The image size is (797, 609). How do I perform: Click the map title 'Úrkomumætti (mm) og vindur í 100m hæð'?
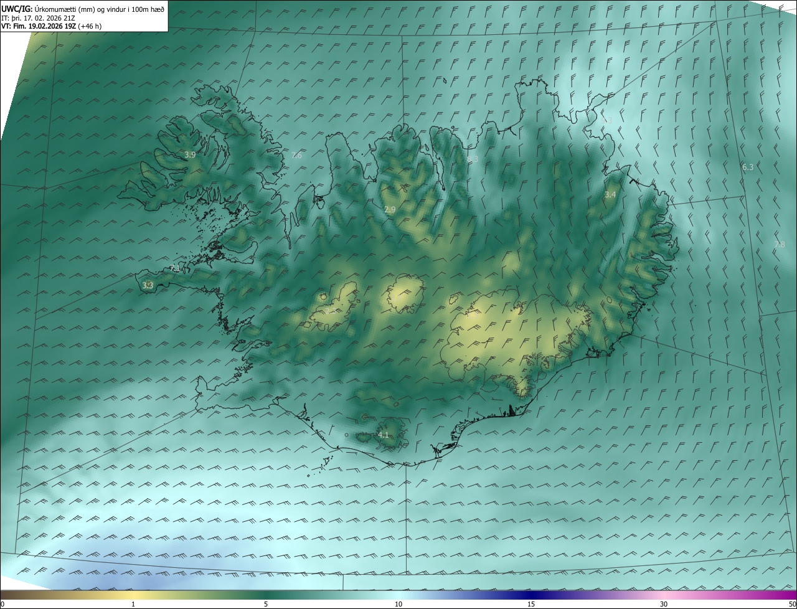point(99,9)
